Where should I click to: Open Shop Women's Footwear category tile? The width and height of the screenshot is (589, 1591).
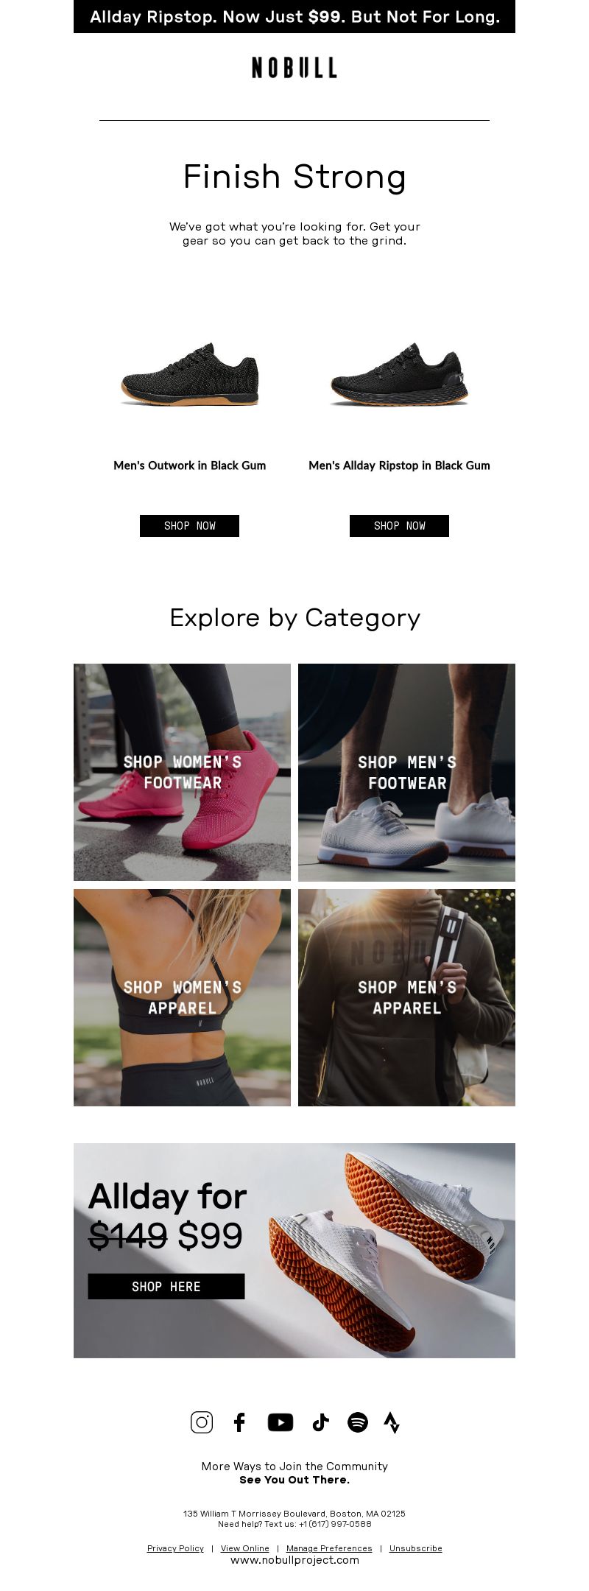[x=182, y=772]
